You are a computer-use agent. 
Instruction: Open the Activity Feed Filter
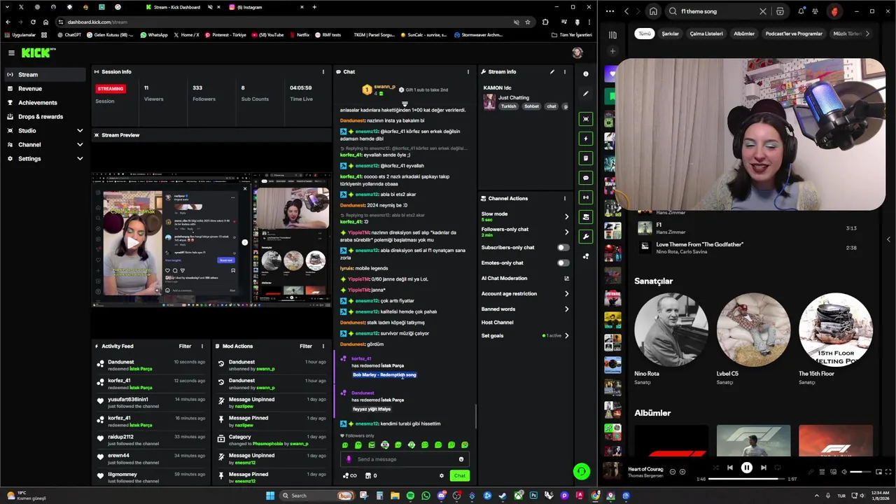click(185, 346)
